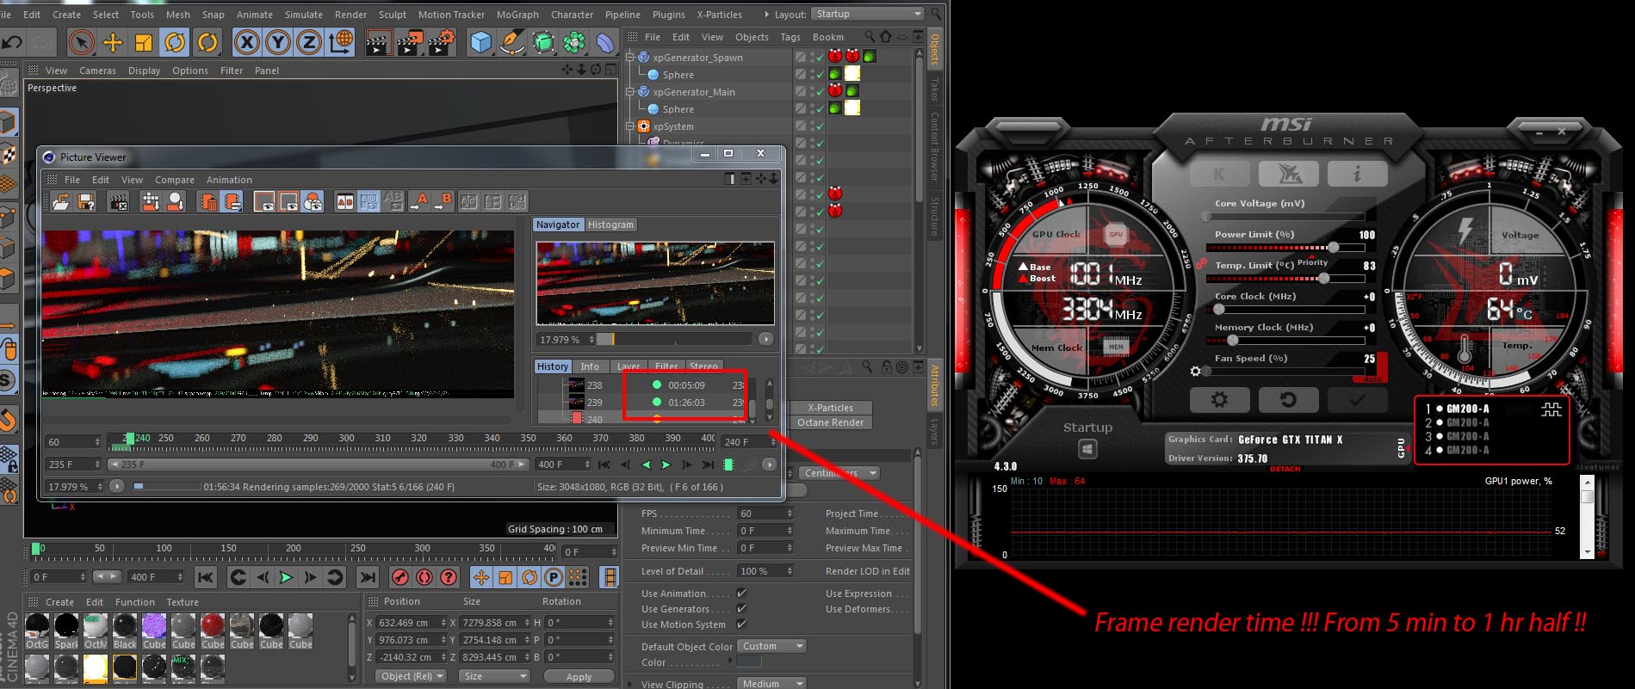
Task: Click the Coordinate System globe icon
Action: 341,42
